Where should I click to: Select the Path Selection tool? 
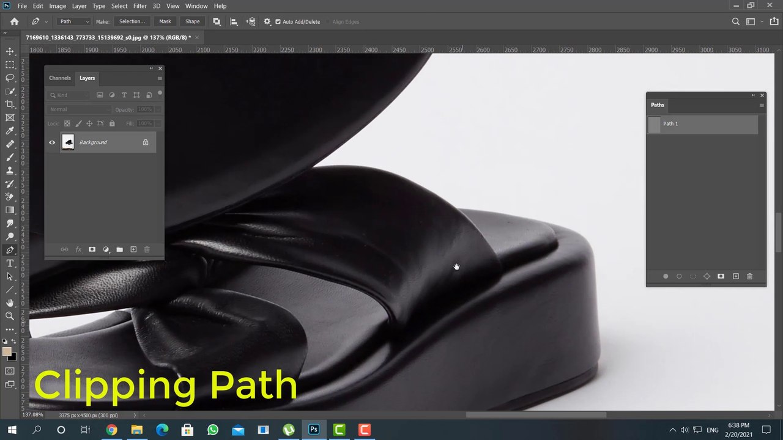[x=10, y=276]
